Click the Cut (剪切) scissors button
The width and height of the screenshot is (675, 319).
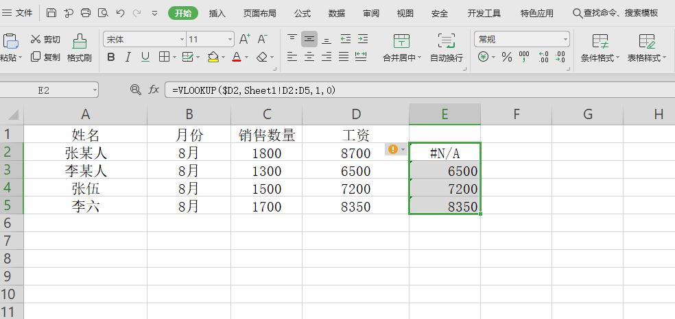click(46, 40)
